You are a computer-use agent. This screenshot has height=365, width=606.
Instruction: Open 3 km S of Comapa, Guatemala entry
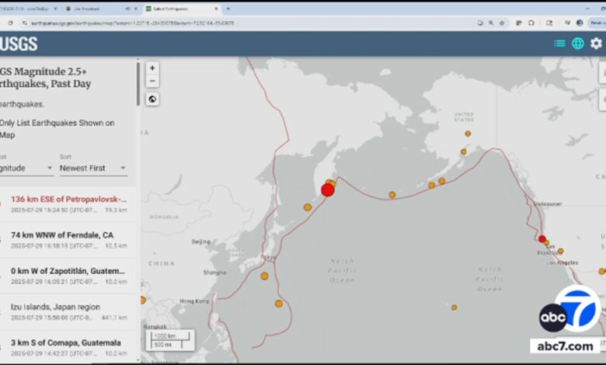[68, 347]
